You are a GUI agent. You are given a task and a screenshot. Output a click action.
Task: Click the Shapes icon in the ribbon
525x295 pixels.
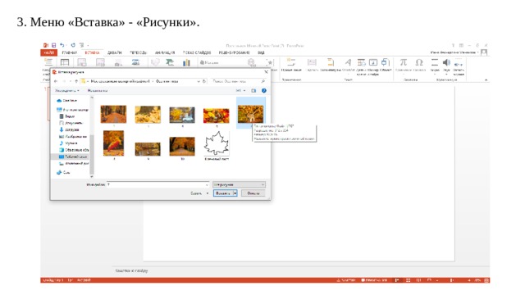(x=155, y=62)
